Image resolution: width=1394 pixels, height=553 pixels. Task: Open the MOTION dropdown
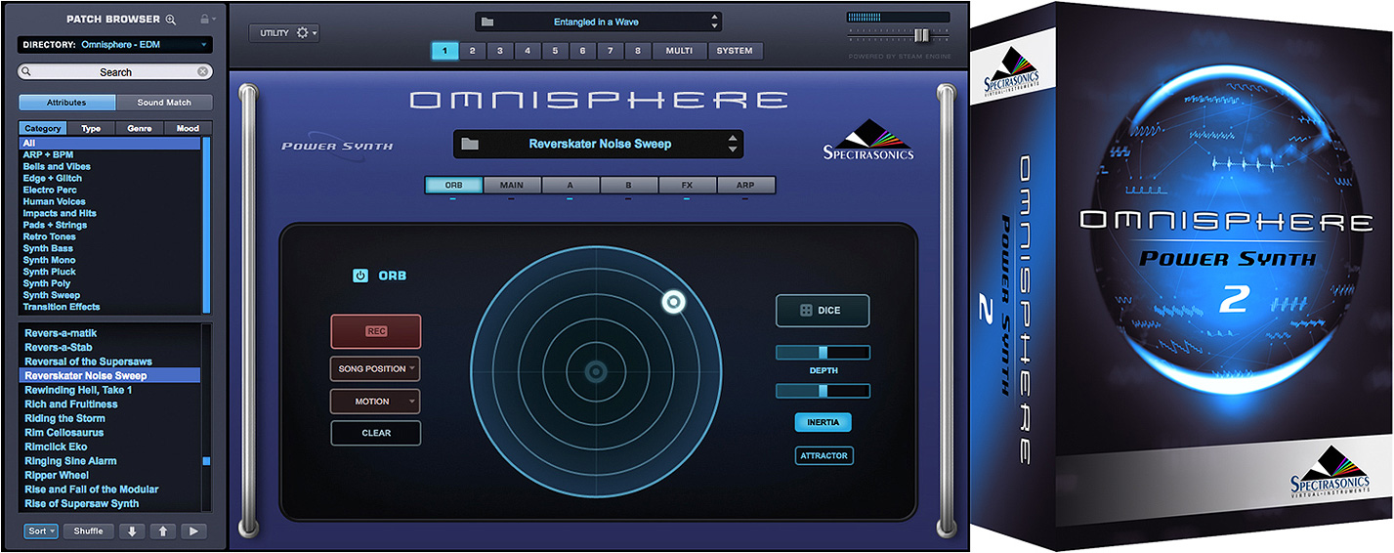(x=376, y=402)
